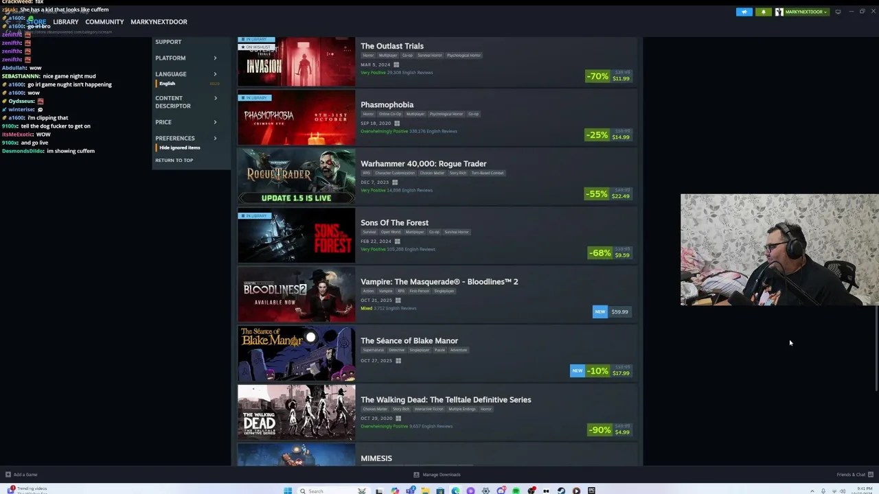Open Bloodlines 2 capsule image

(x=297, y=295)
